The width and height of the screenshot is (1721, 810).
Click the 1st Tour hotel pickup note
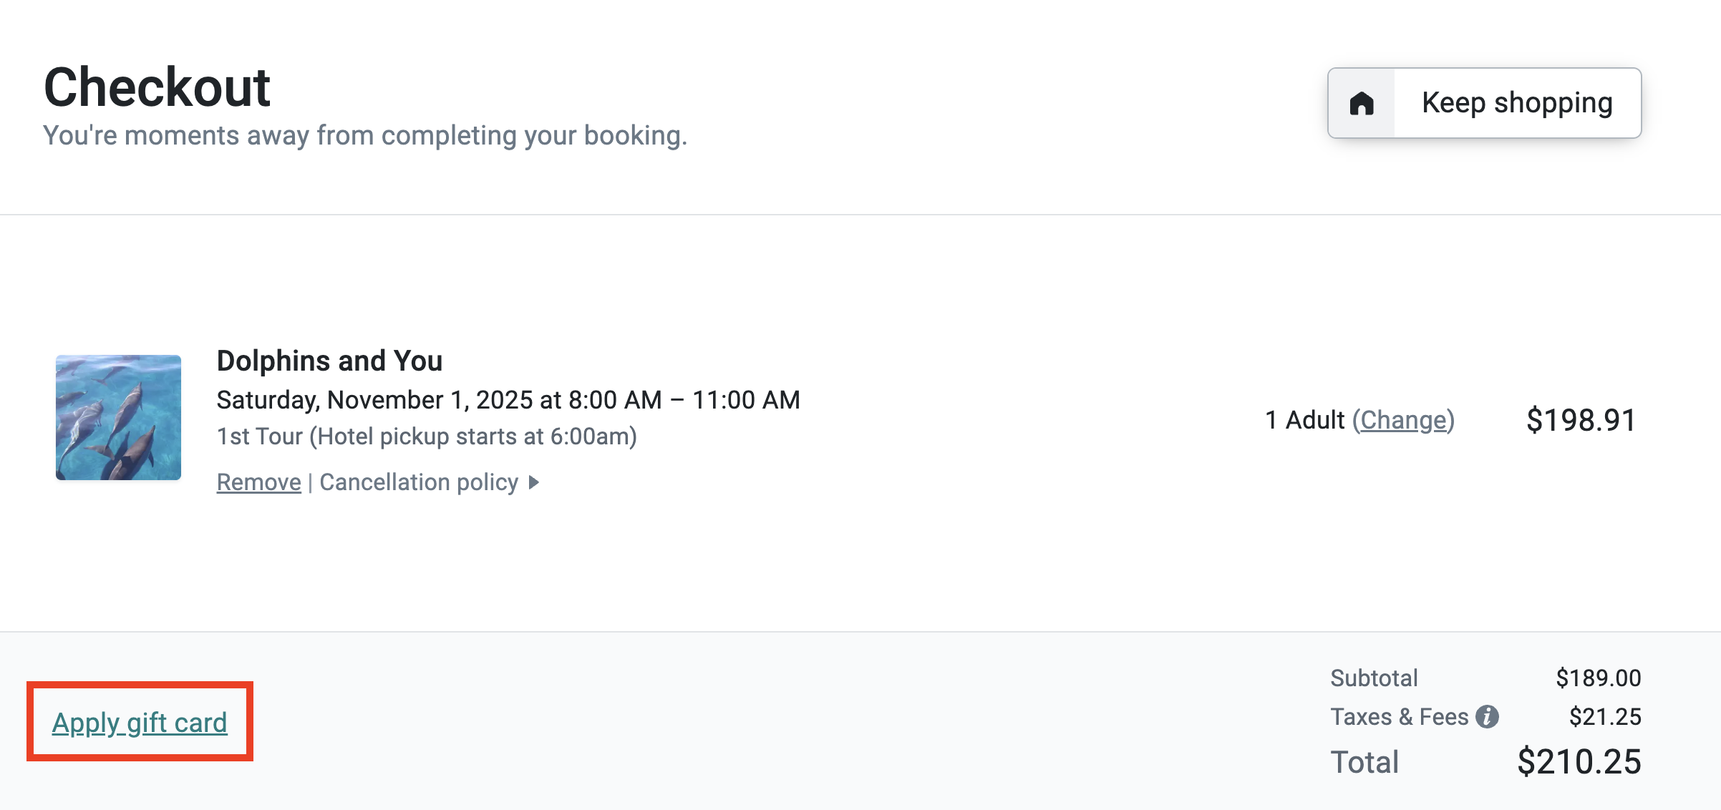(427, 436)
